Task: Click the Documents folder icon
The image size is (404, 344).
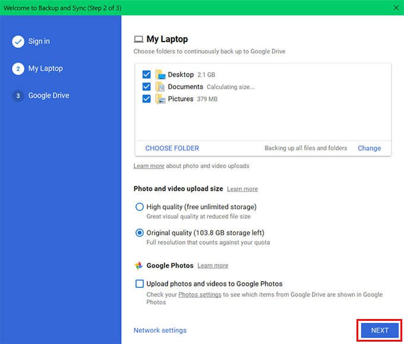Action: [160, 87]
